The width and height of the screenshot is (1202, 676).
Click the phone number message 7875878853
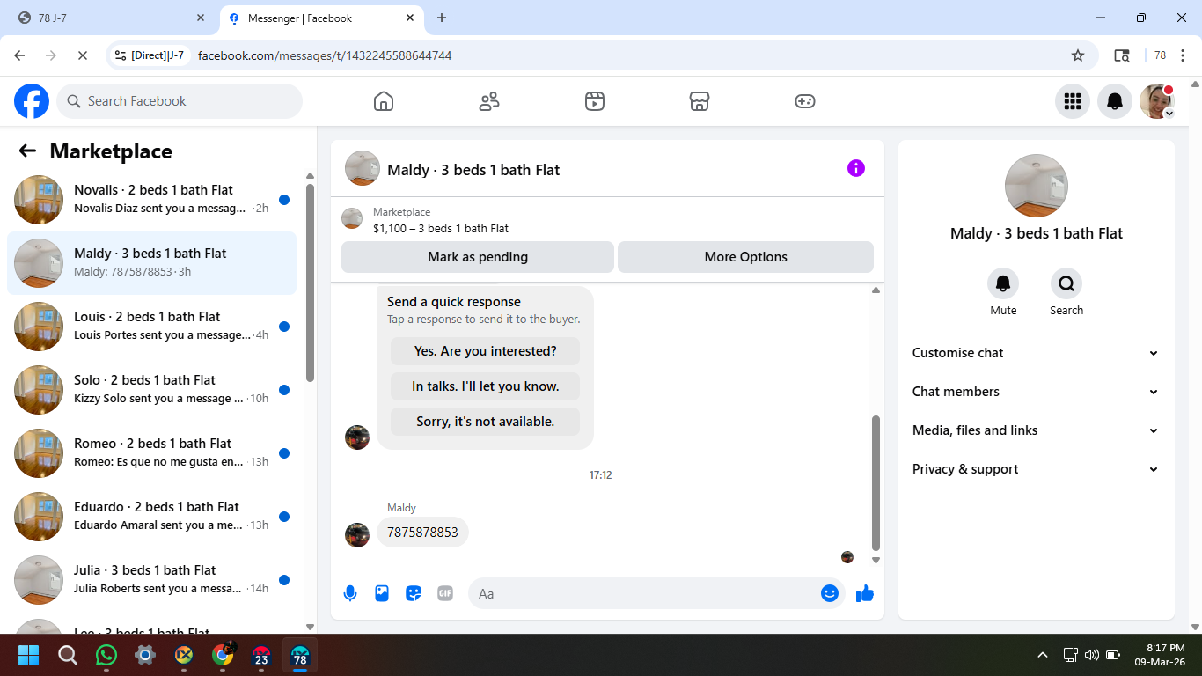[422, 533]
